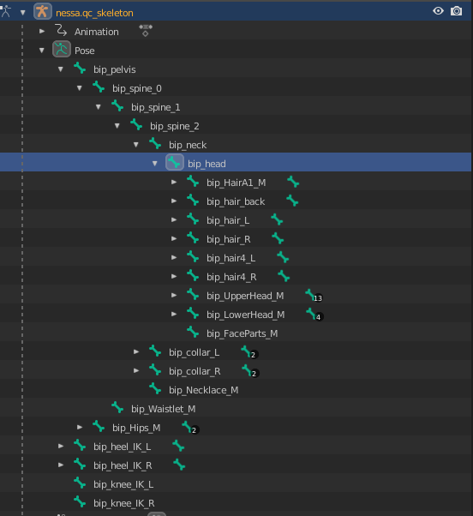Image resolution: width=473 pixels, height=516 pixels.
Task: Click the Pose mode icon
Action: click(62, 50)
